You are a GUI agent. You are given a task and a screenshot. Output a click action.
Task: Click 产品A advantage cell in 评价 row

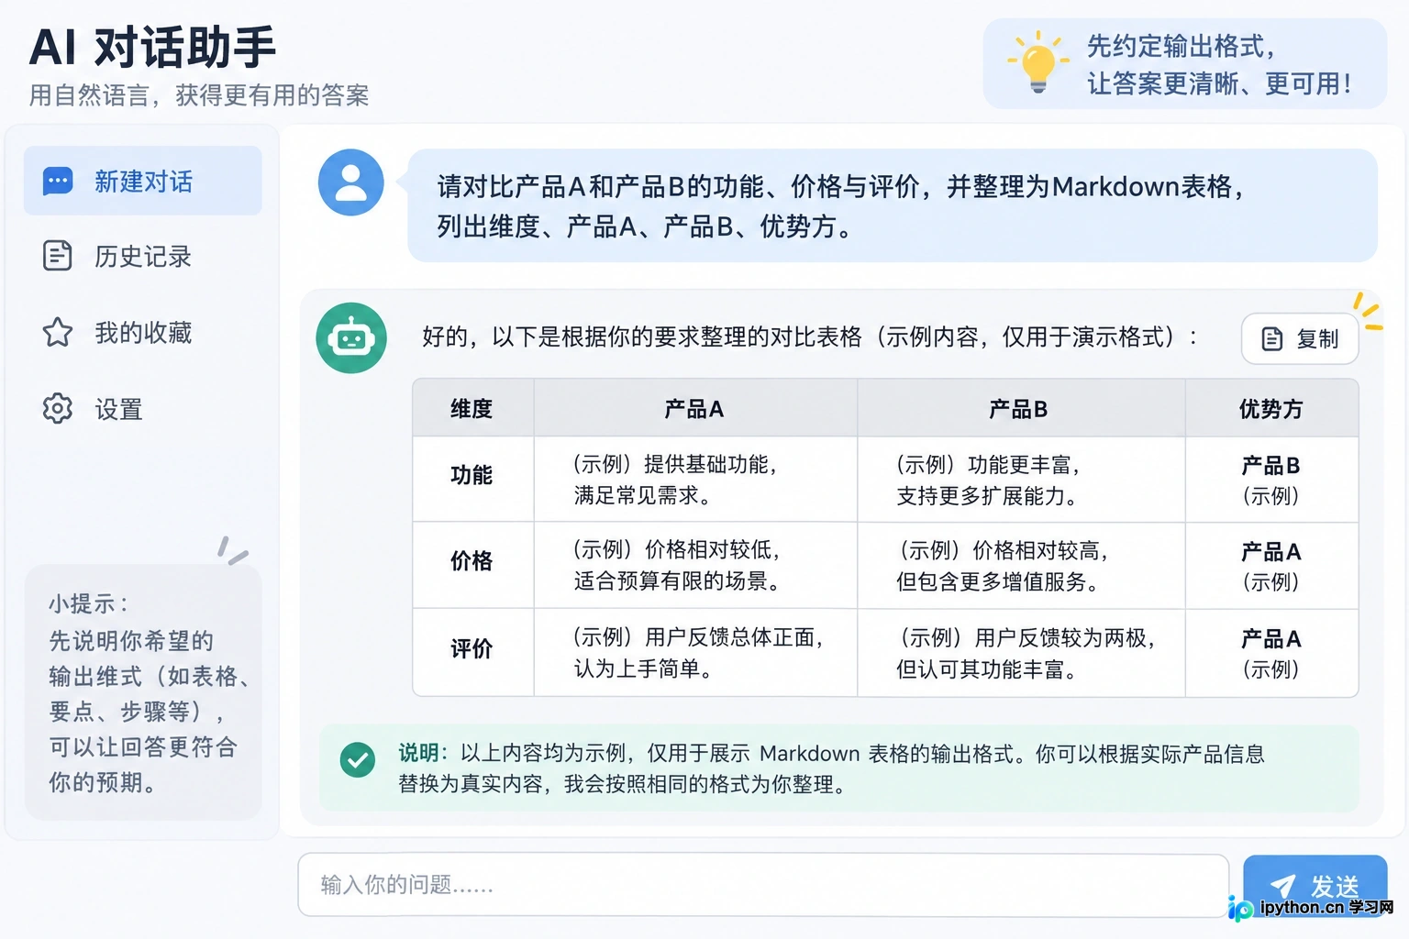(x=1270, y=653)
